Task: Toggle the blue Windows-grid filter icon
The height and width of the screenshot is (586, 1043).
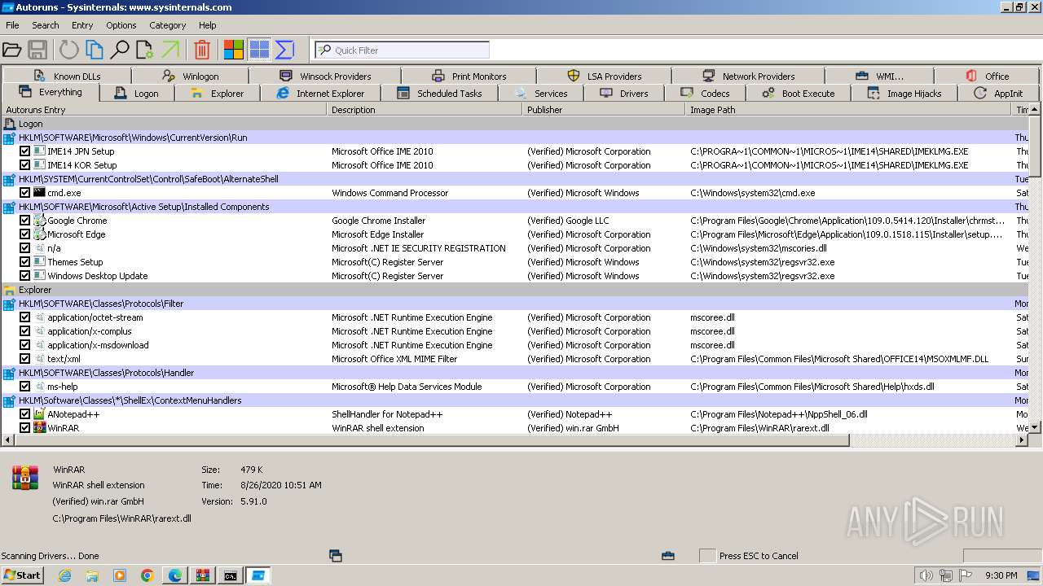Action: (x=259, y=50)
